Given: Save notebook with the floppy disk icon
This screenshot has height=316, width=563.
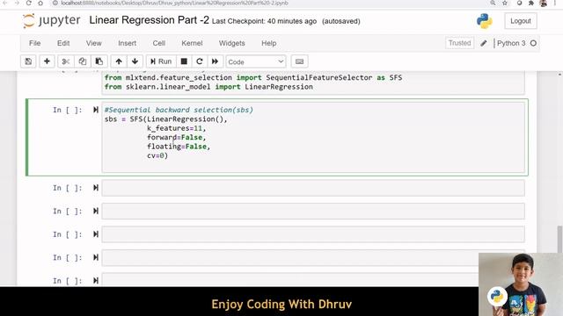Looking at the screenshot, I should pos(28,61).
